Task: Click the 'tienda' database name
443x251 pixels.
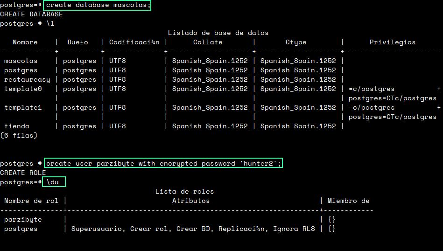Action: point(17,126)
